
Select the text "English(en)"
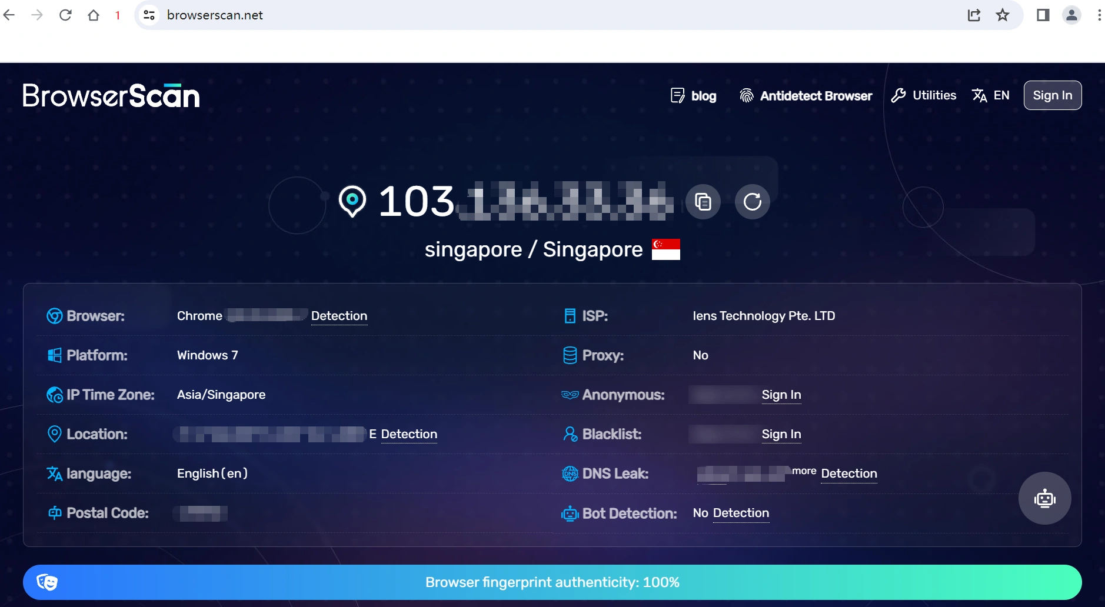(212, 473)
